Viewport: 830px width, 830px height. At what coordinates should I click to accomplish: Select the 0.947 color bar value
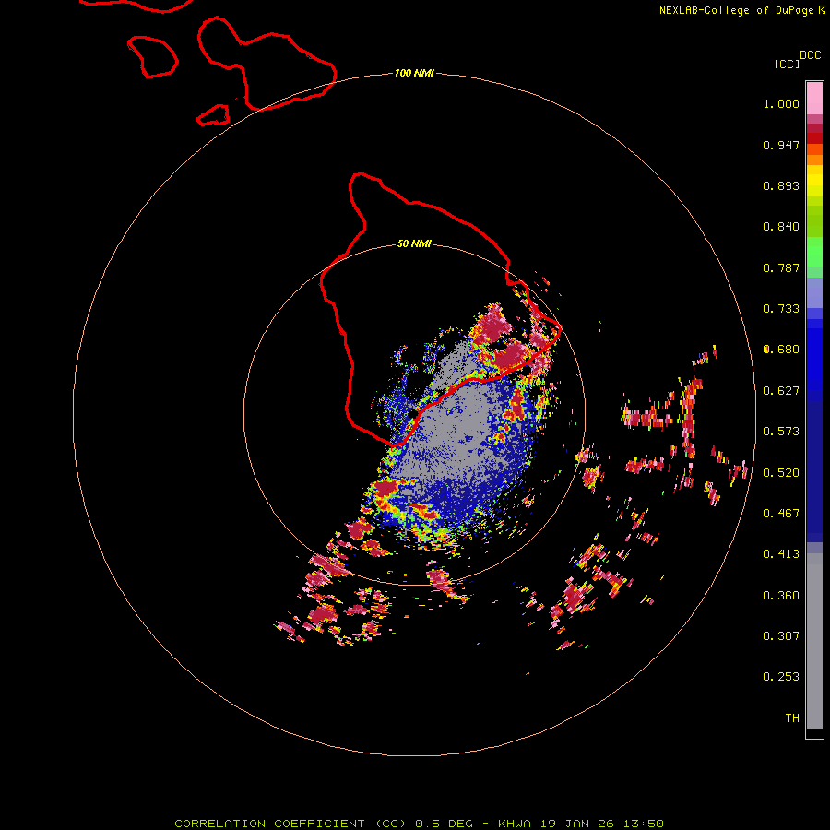(x=781, y=145)
